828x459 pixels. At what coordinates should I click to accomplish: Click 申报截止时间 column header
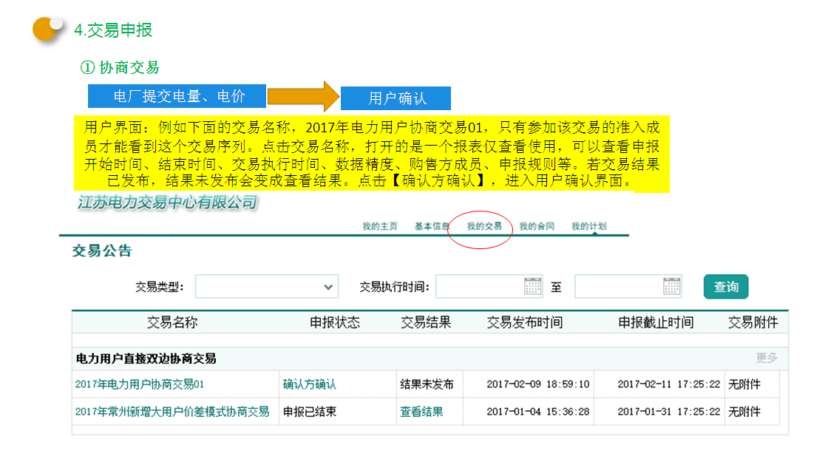(656, 322)
